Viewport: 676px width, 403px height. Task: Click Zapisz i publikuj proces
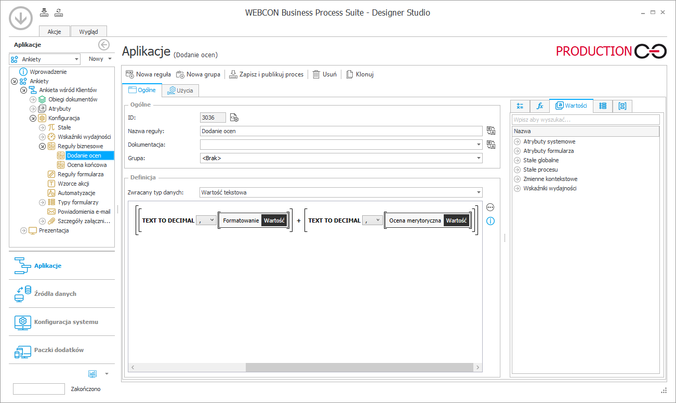tap(266, 74)
